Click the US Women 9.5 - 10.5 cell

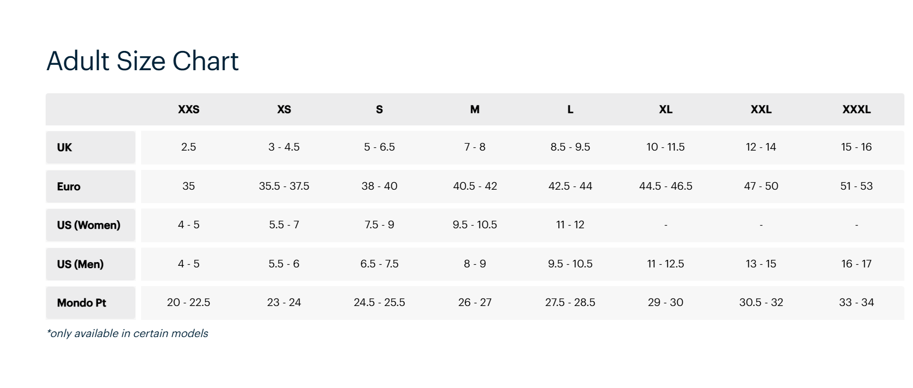(474, 225)
